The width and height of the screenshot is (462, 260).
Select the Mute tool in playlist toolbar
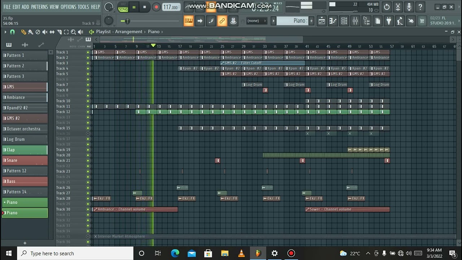45,32
